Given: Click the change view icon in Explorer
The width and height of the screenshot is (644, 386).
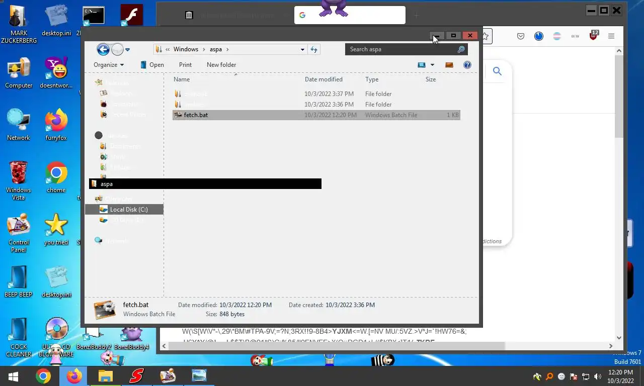Looking at the screenshot, I should pyautogui.click(x=422, y=65).
